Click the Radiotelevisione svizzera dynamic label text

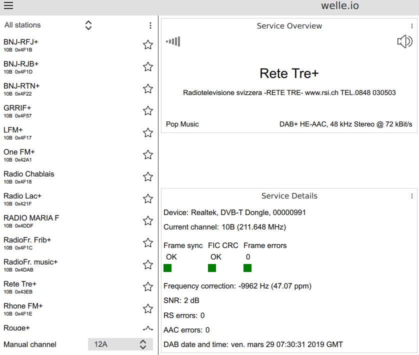point(289,93)
